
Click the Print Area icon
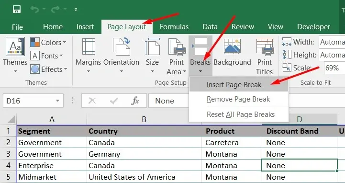[177, 46]
